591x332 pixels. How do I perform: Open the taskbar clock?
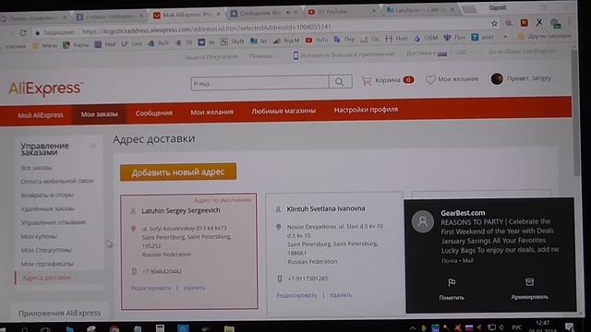coord(542,326)
